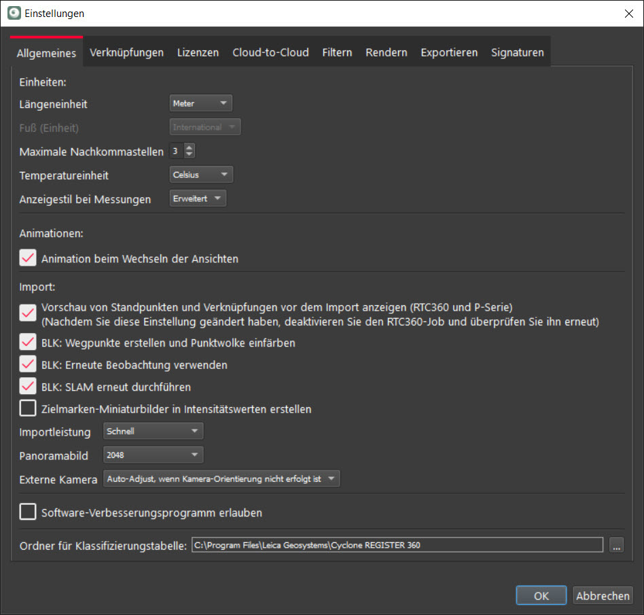Switch to the Allgemeines tab
The height and width of the screenshot is (615, 644).
[x=46, y=53]
